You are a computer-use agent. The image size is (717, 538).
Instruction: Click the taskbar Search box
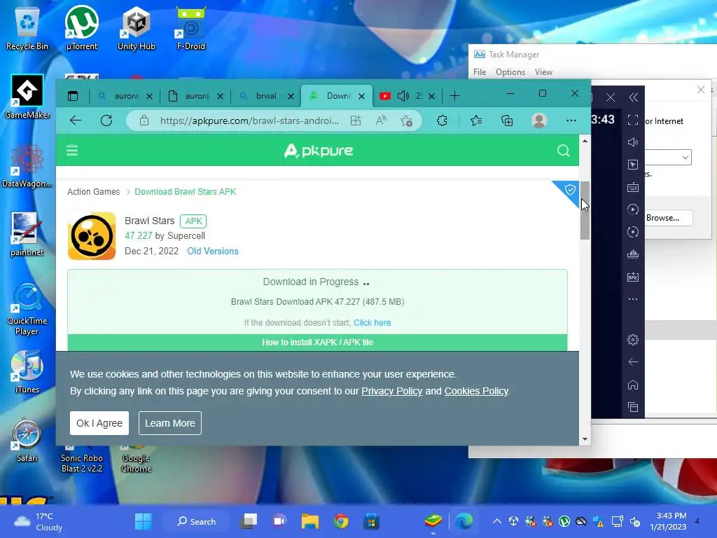click(x=196, y=521)
